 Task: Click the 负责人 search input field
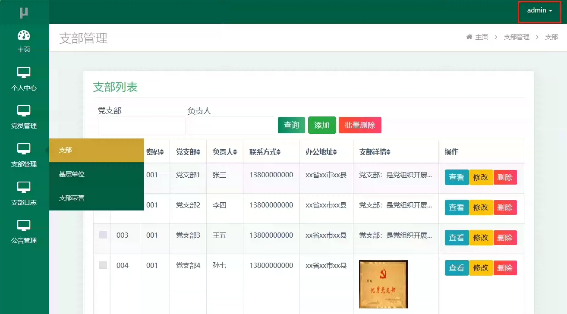[x=231, y=126]
